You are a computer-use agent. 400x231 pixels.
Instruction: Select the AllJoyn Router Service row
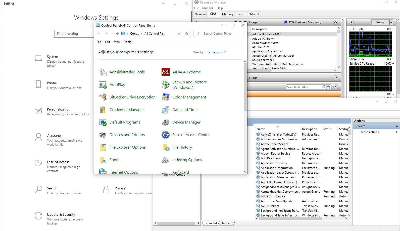coord(302,154)
